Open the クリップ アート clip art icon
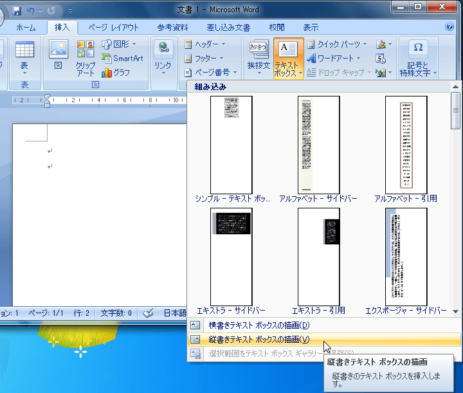Screen dimensions: 463x393 click(x=86, y=59)
